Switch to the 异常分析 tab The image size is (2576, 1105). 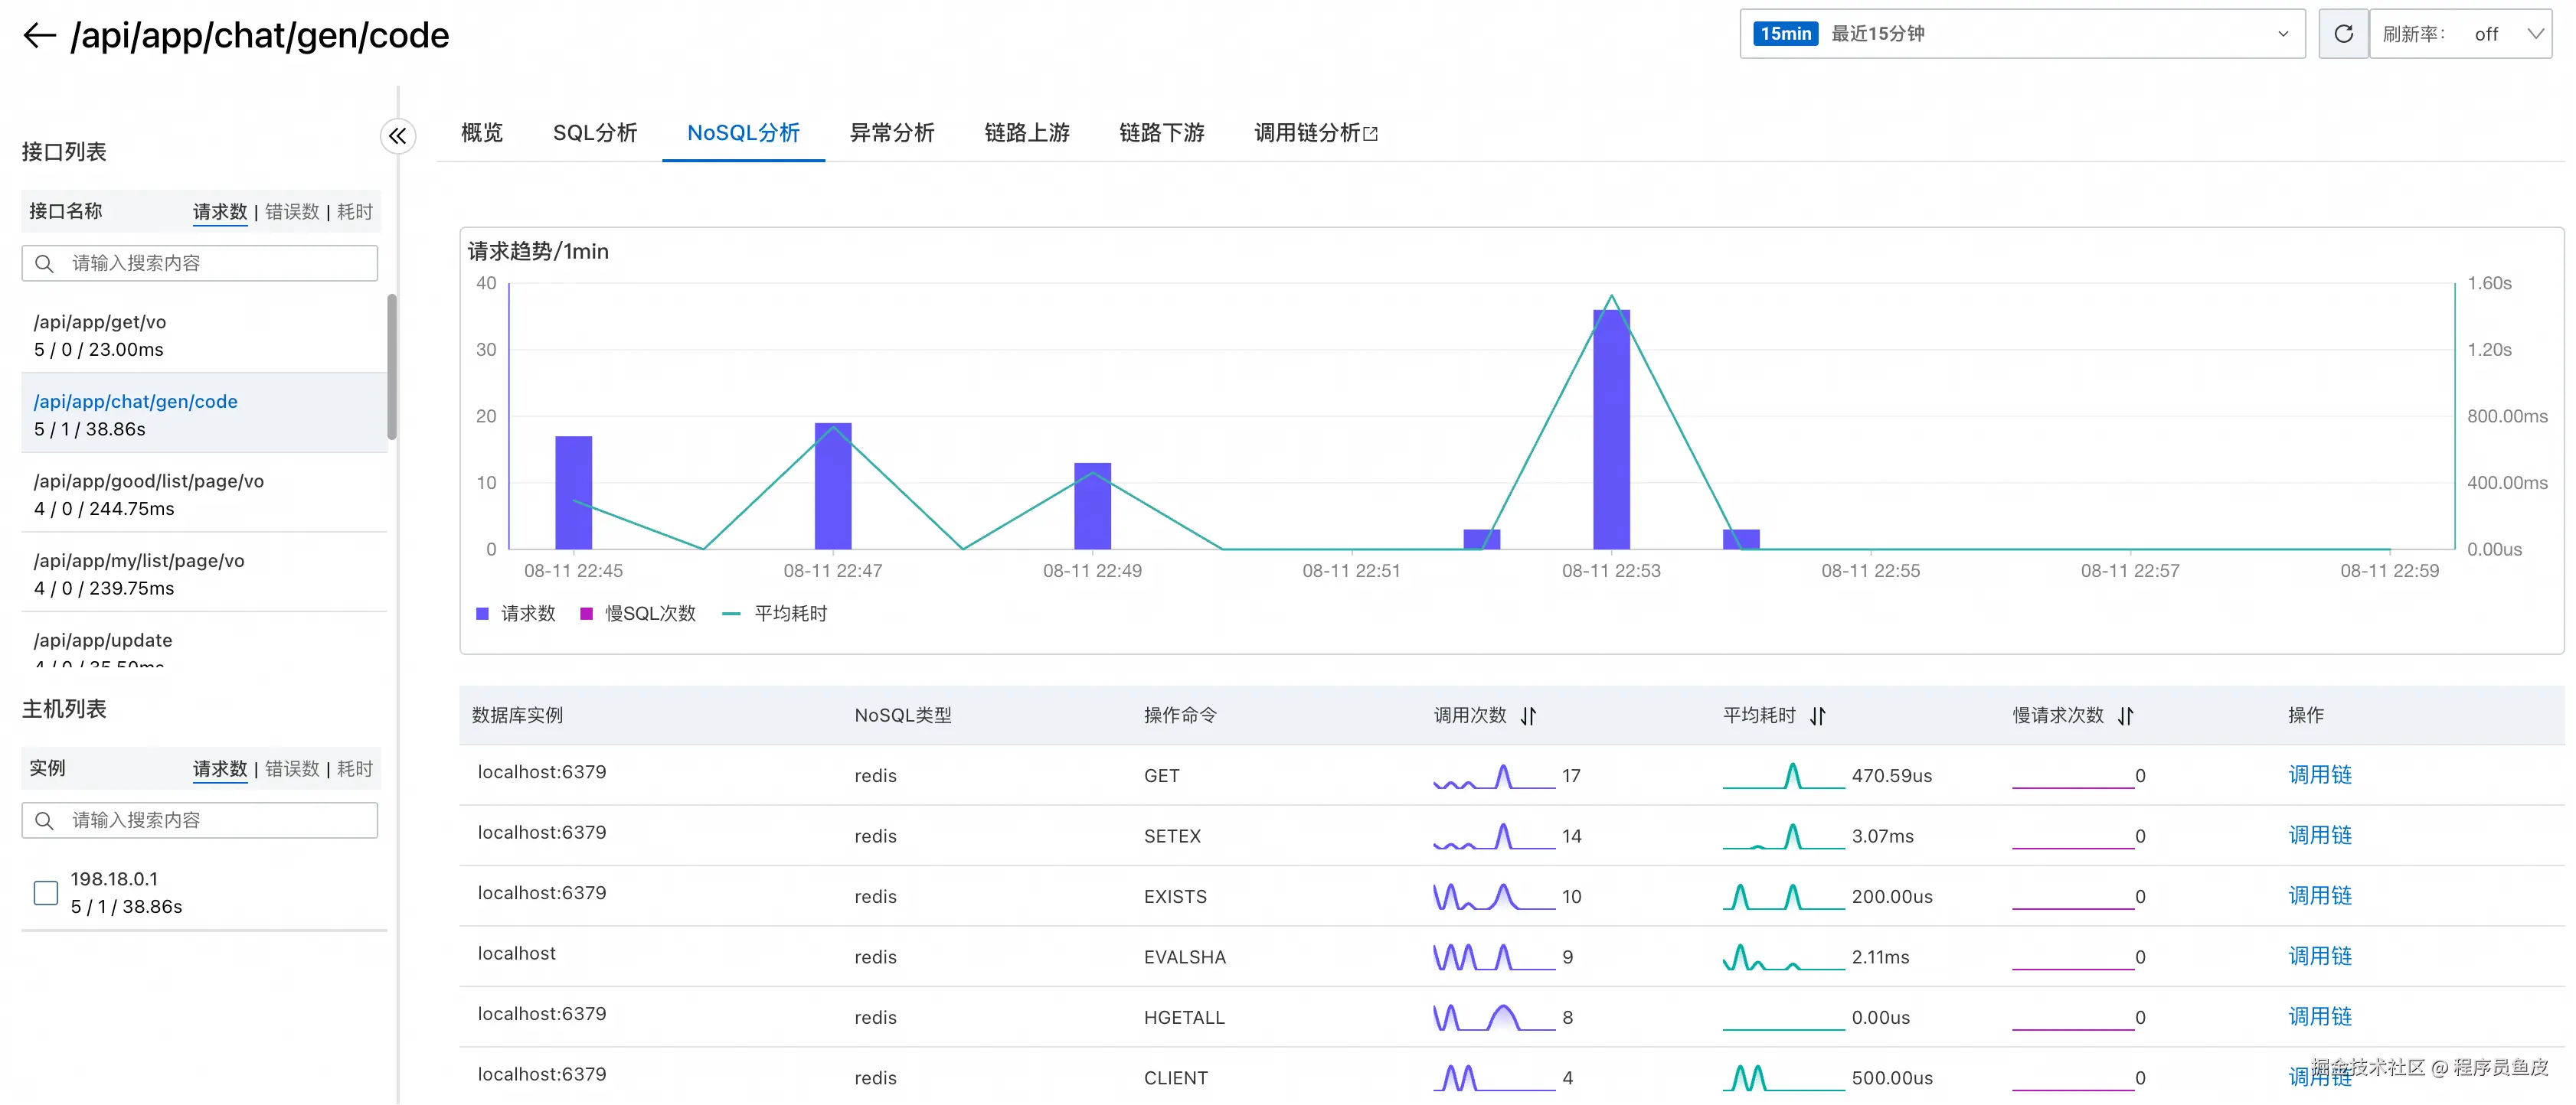pyautogui.click(x=891, y=133)
